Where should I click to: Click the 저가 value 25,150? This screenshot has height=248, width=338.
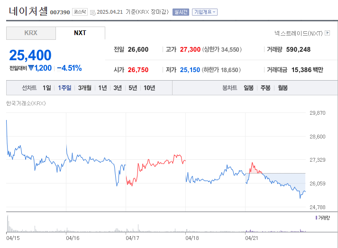[190, 70]
